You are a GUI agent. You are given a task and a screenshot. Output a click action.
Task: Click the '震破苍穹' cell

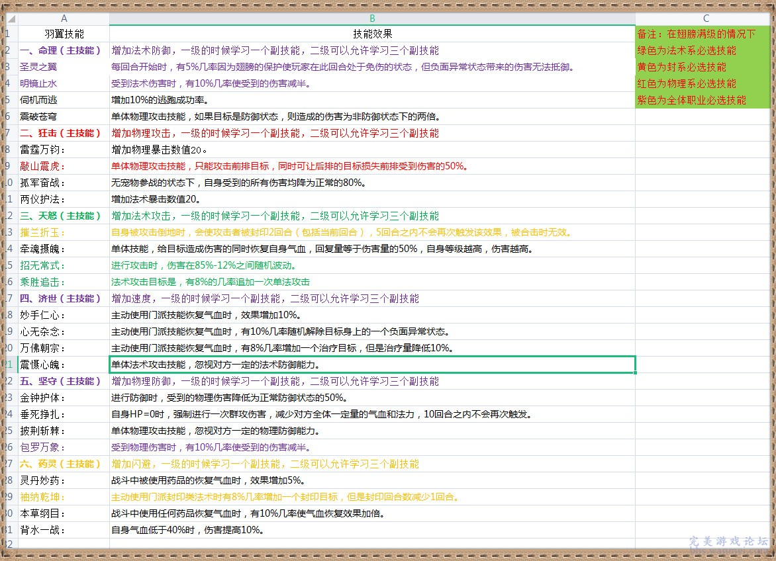click(64, 116)
